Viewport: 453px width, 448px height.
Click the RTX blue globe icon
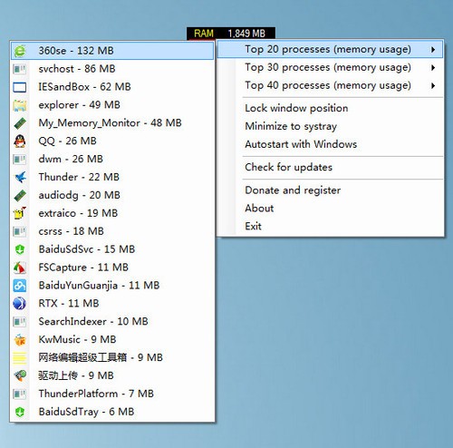point(20,304)
